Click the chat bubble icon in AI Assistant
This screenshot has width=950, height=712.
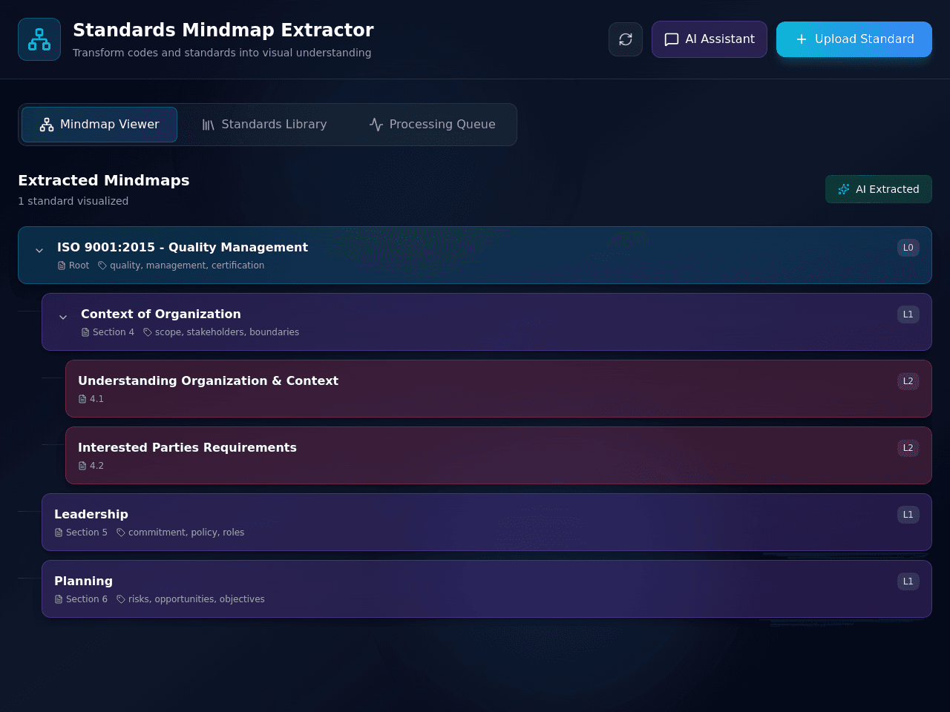click(x=672, y=39)
